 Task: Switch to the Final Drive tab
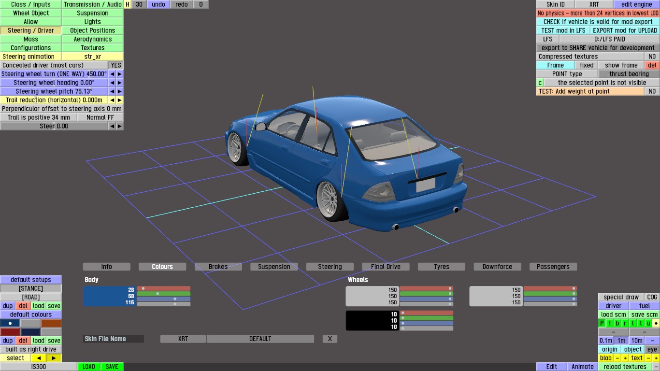386,267
